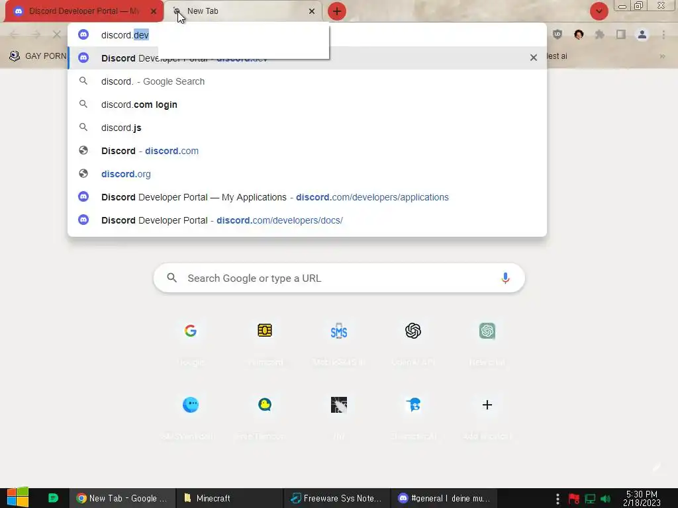
Task: Open the taskbar clock showing 5:30 PM
Action: point(642,499)
